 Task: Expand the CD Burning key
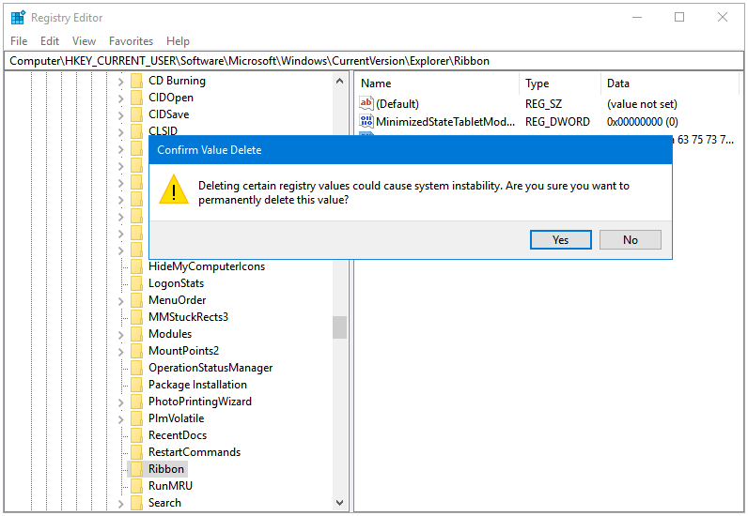120,82
